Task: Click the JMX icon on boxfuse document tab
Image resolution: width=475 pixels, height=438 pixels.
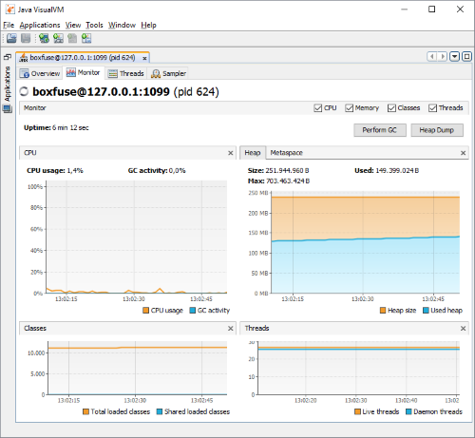Action: point(23,58)
